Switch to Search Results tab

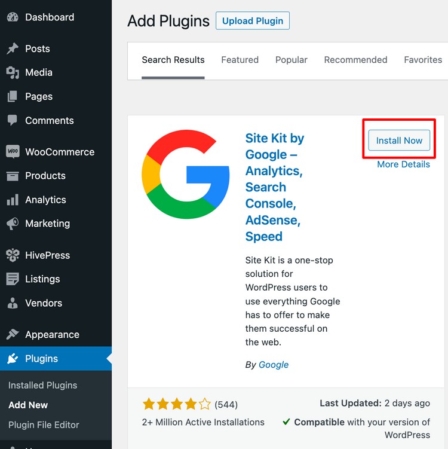click(173, 60)
